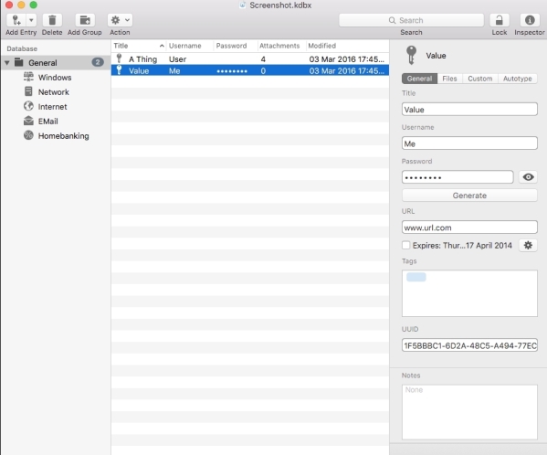Collapse the General group disclosure triangle
This screenshot has width=547, height=455.
(7, 63)
